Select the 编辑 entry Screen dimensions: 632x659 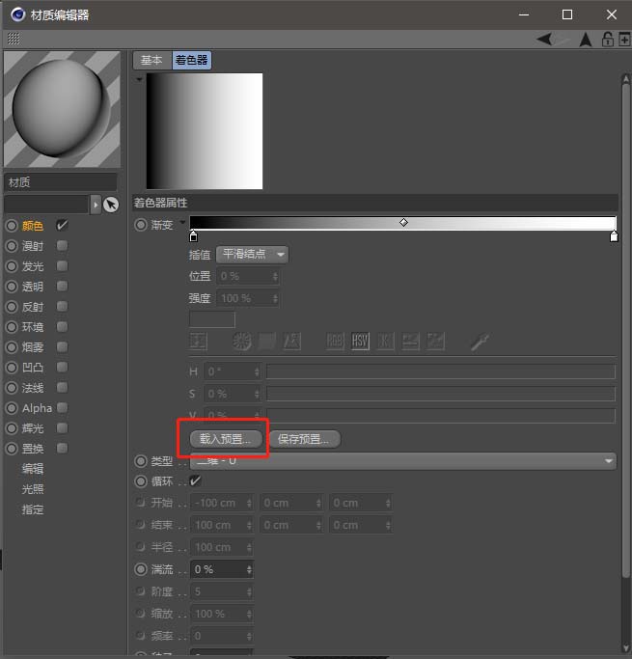[33, 469]
